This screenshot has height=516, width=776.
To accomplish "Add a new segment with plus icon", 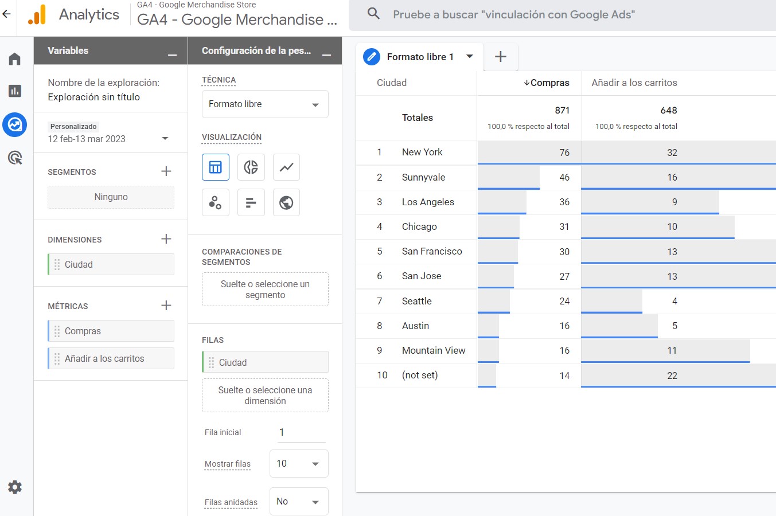I will pyautogui.click(x=166, y=171).
